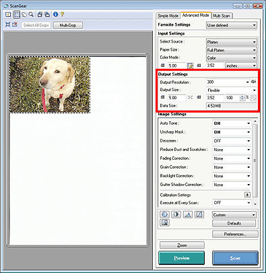Open the Favorite Settings dropdown
This screenshot has width=266, height=273.
point(232,25)
